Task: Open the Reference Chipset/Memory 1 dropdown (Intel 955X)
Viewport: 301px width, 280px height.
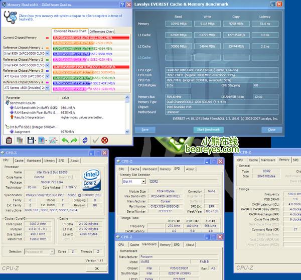Action: pyautogui.click(x=48, y=53)
